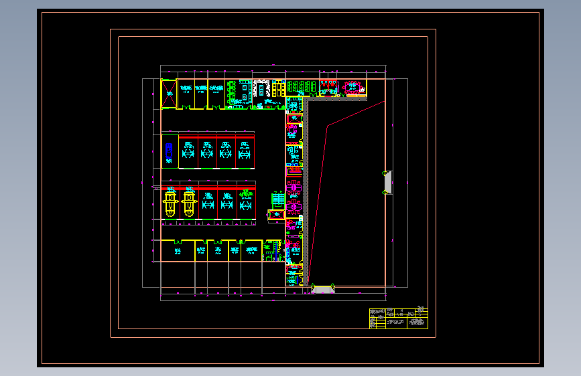The height and width of the screenshot is (376, 581).
Task: Select the yellow cabinet block in top row
Action: coord(278,88)
